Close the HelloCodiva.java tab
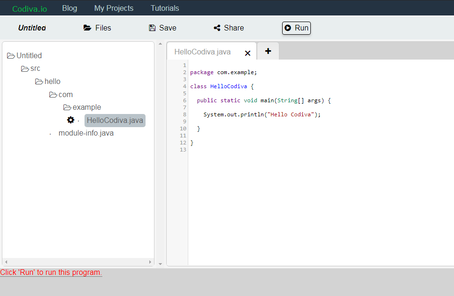Viewport: 454px width, 296px height. coord(247,53)
